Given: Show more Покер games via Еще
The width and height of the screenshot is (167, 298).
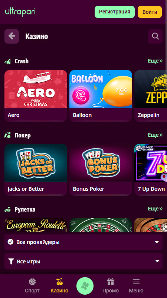Looking at the screenshot, I should (x=155, y=135).
